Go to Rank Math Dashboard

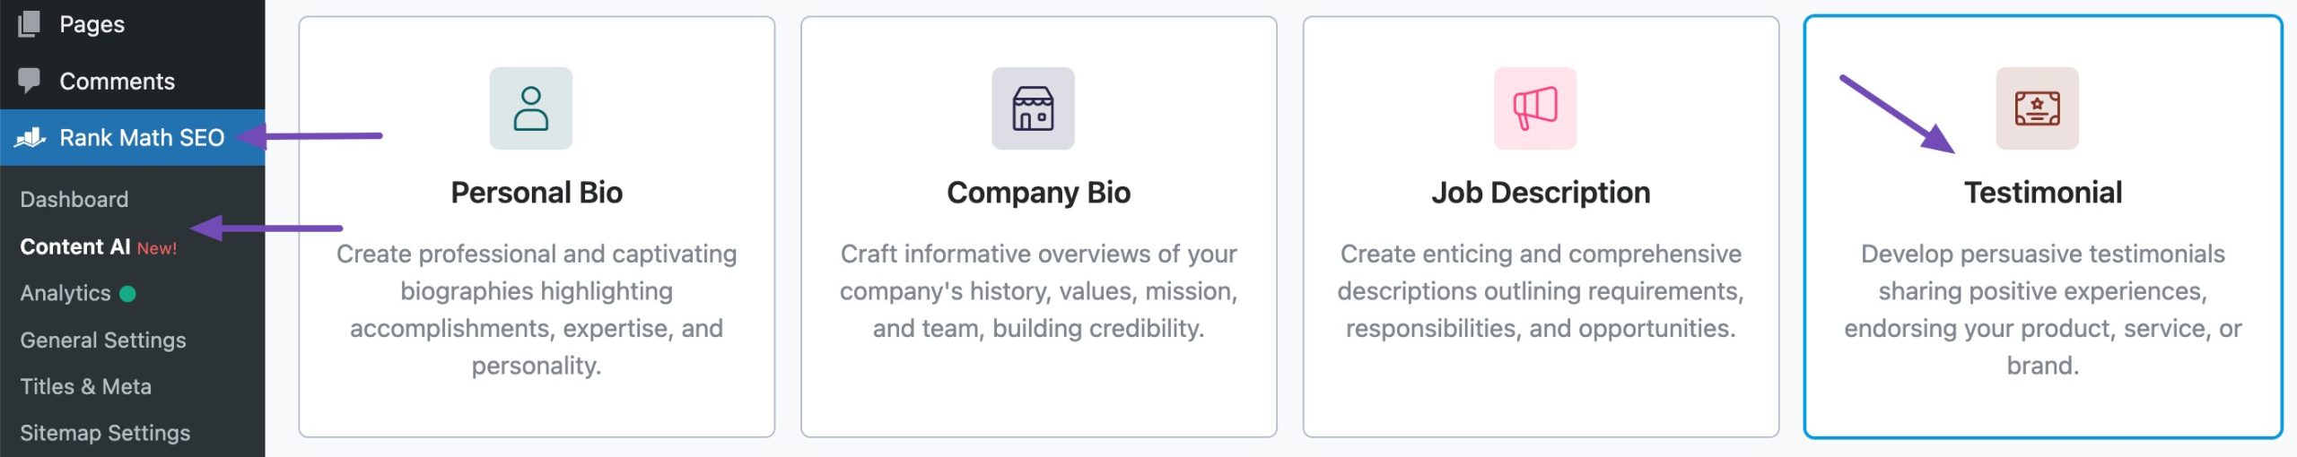74,200
